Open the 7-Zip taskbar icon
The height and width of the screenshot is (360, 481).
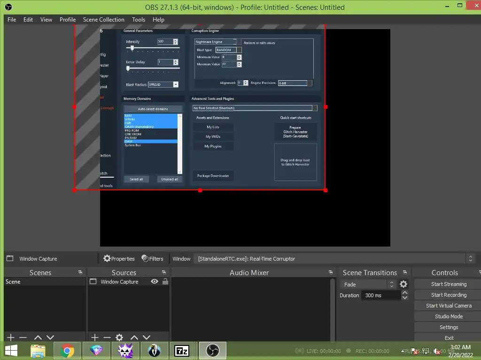[x=182, y=351]
